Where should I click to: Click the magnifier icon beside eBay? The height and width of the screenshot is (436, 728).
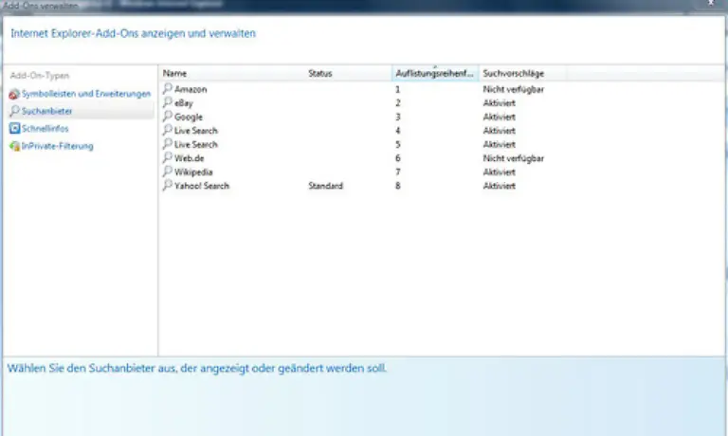pyautogui.click(x=168, y=102)
